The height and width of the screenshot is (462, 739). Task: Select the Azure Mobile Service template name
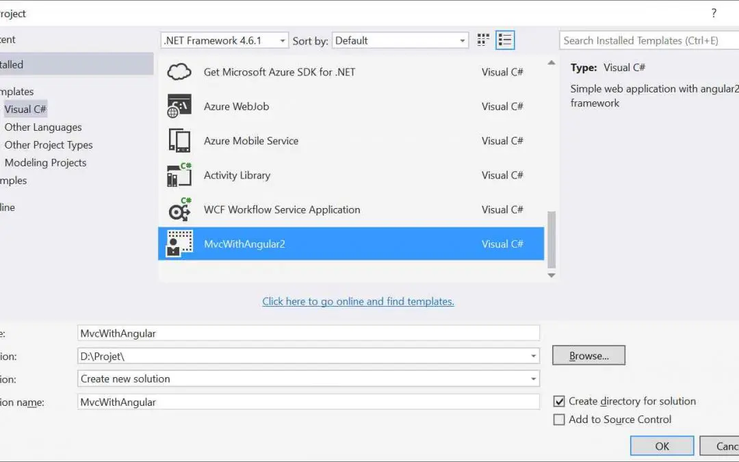(250, 141)
